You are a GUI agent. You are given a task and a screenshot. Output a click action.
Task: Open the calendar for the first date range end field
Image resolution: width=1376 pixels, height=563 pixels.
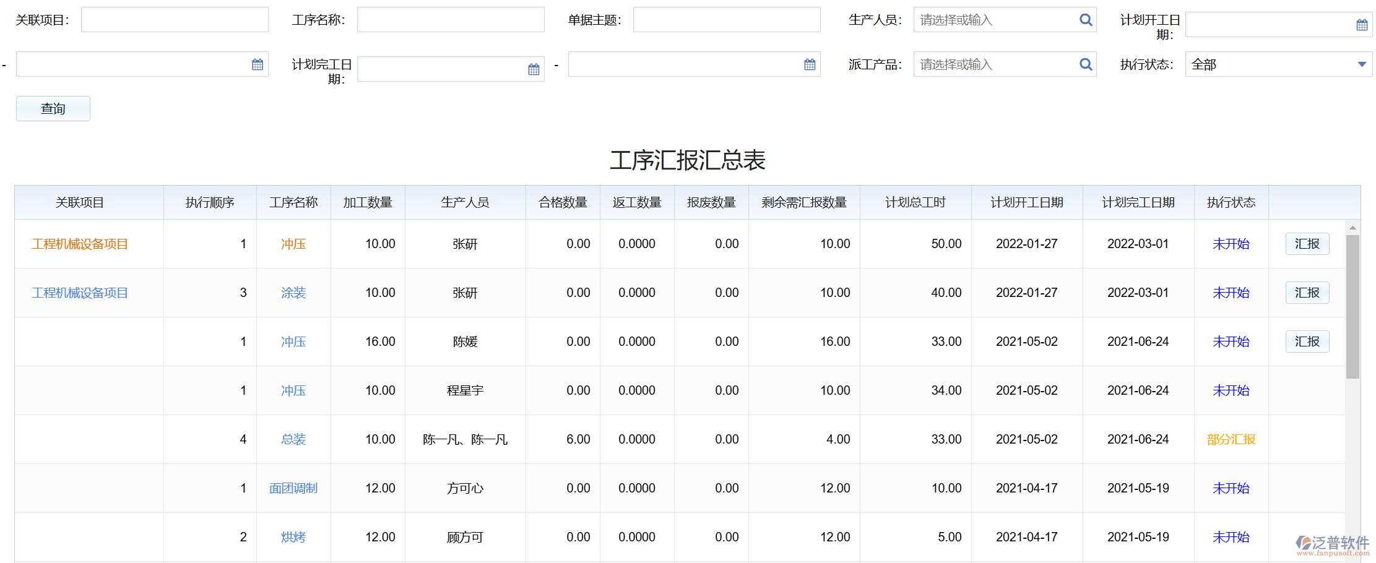[x=257, y=64]
